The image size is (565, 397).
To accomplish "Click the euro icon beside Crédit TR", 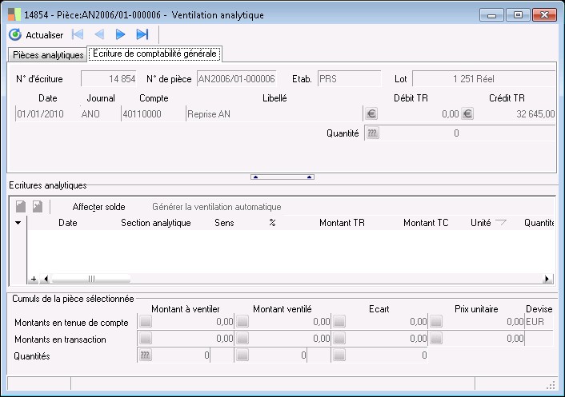I will [x=467, y=113].
